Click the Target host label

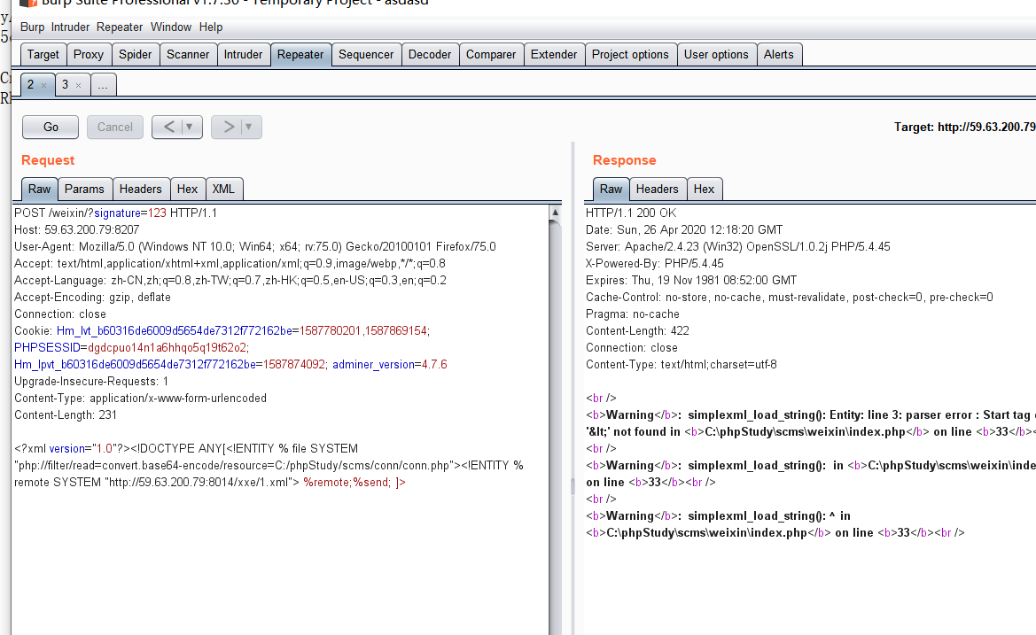tap(964, 127)
